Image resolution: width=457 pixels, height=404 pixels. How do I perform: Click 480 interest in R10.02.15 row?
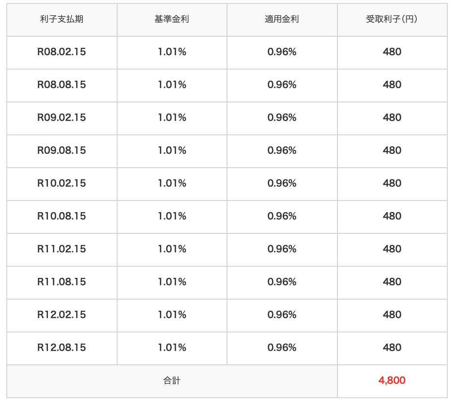[392, 183]
